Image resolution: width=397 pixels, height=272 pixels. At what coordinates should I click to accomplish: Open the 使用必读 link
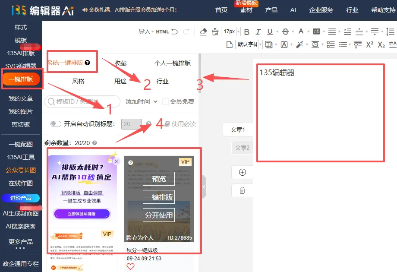coord(180,124)
